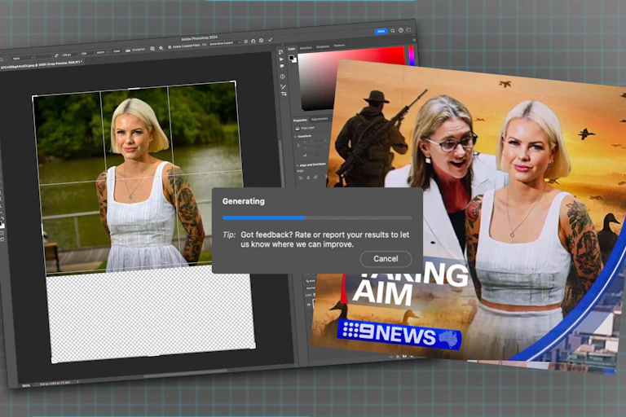Click the top-right crop corner handle

coord(235,82)
